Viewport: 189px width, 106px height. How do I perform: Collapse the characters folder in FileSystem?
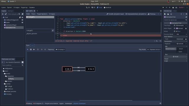pyautogui.click(x=5, y=76)
